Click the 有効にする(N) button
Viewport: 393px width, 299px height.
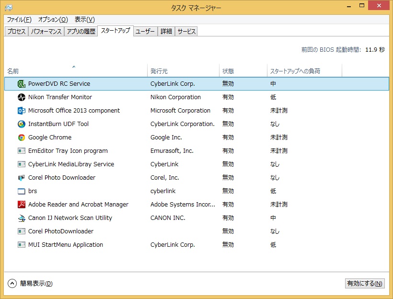tap(365, 284)
